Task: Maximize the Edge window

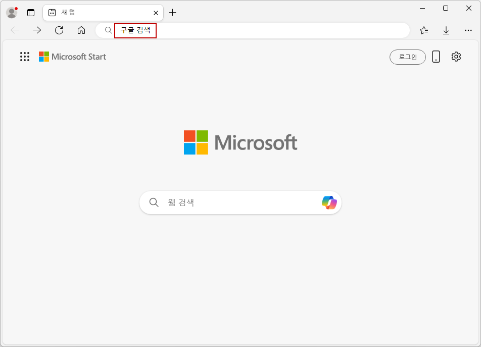Action: click(x=446, y=8)
